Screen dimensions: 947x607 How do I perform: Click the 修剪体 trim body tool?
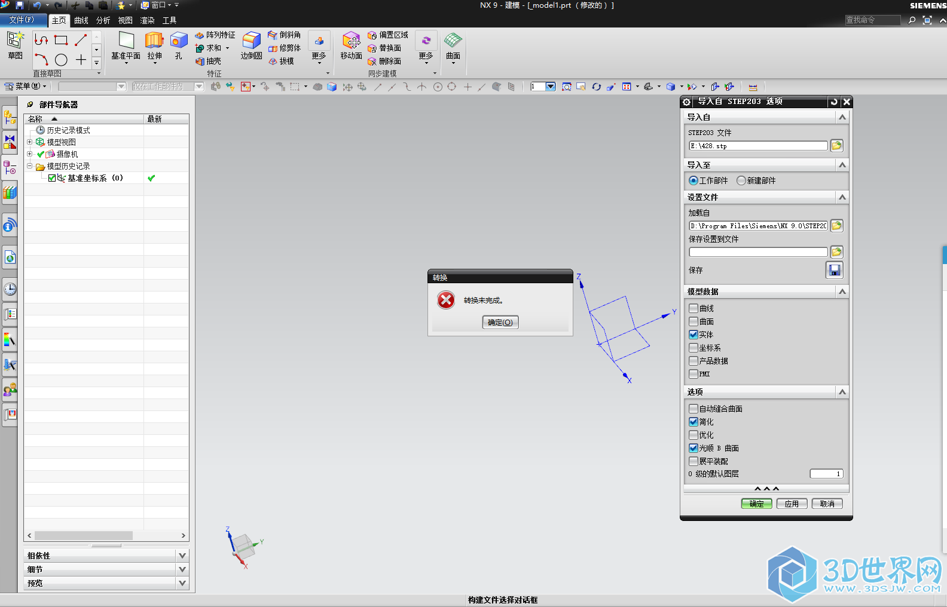click(284, 48)
